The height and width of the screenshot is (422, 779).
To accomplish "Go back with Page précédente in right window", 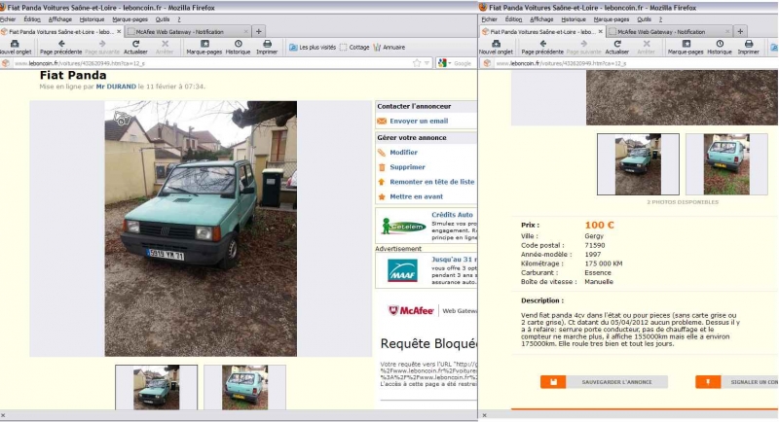I will click(x=542, y=47).
